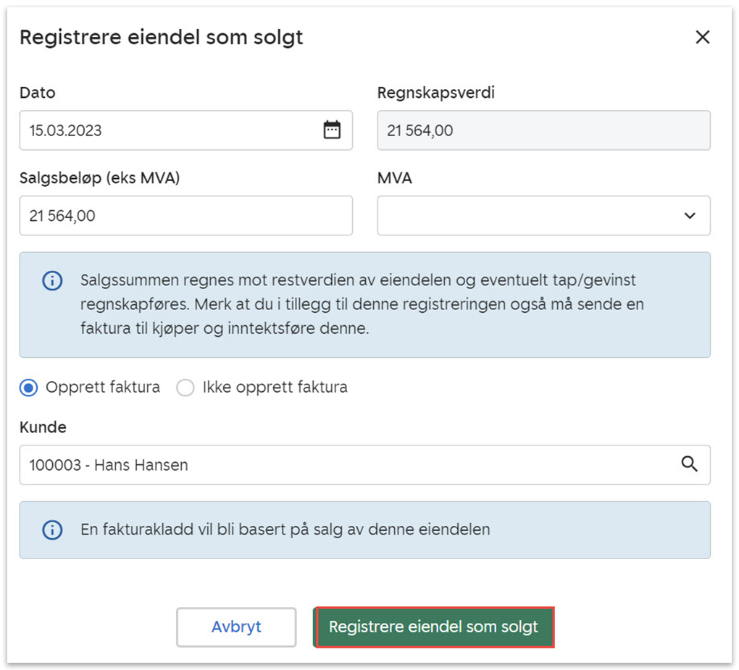Viewport: 739px width, 670px height.
Task: Click the Kunde field with Hans Hansen
Action: click(x=348, y=465)
